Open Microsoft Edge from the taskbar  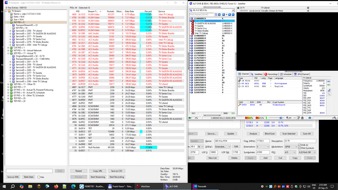[x=73, y=186]
